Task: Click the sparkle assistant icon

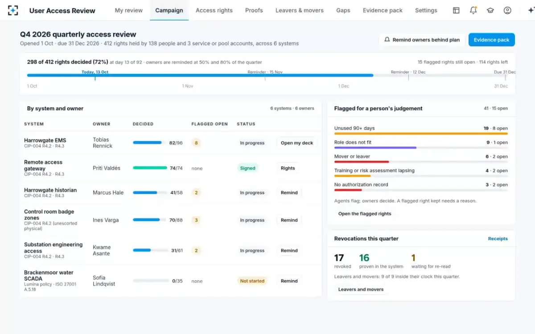Action: (531, 10)
